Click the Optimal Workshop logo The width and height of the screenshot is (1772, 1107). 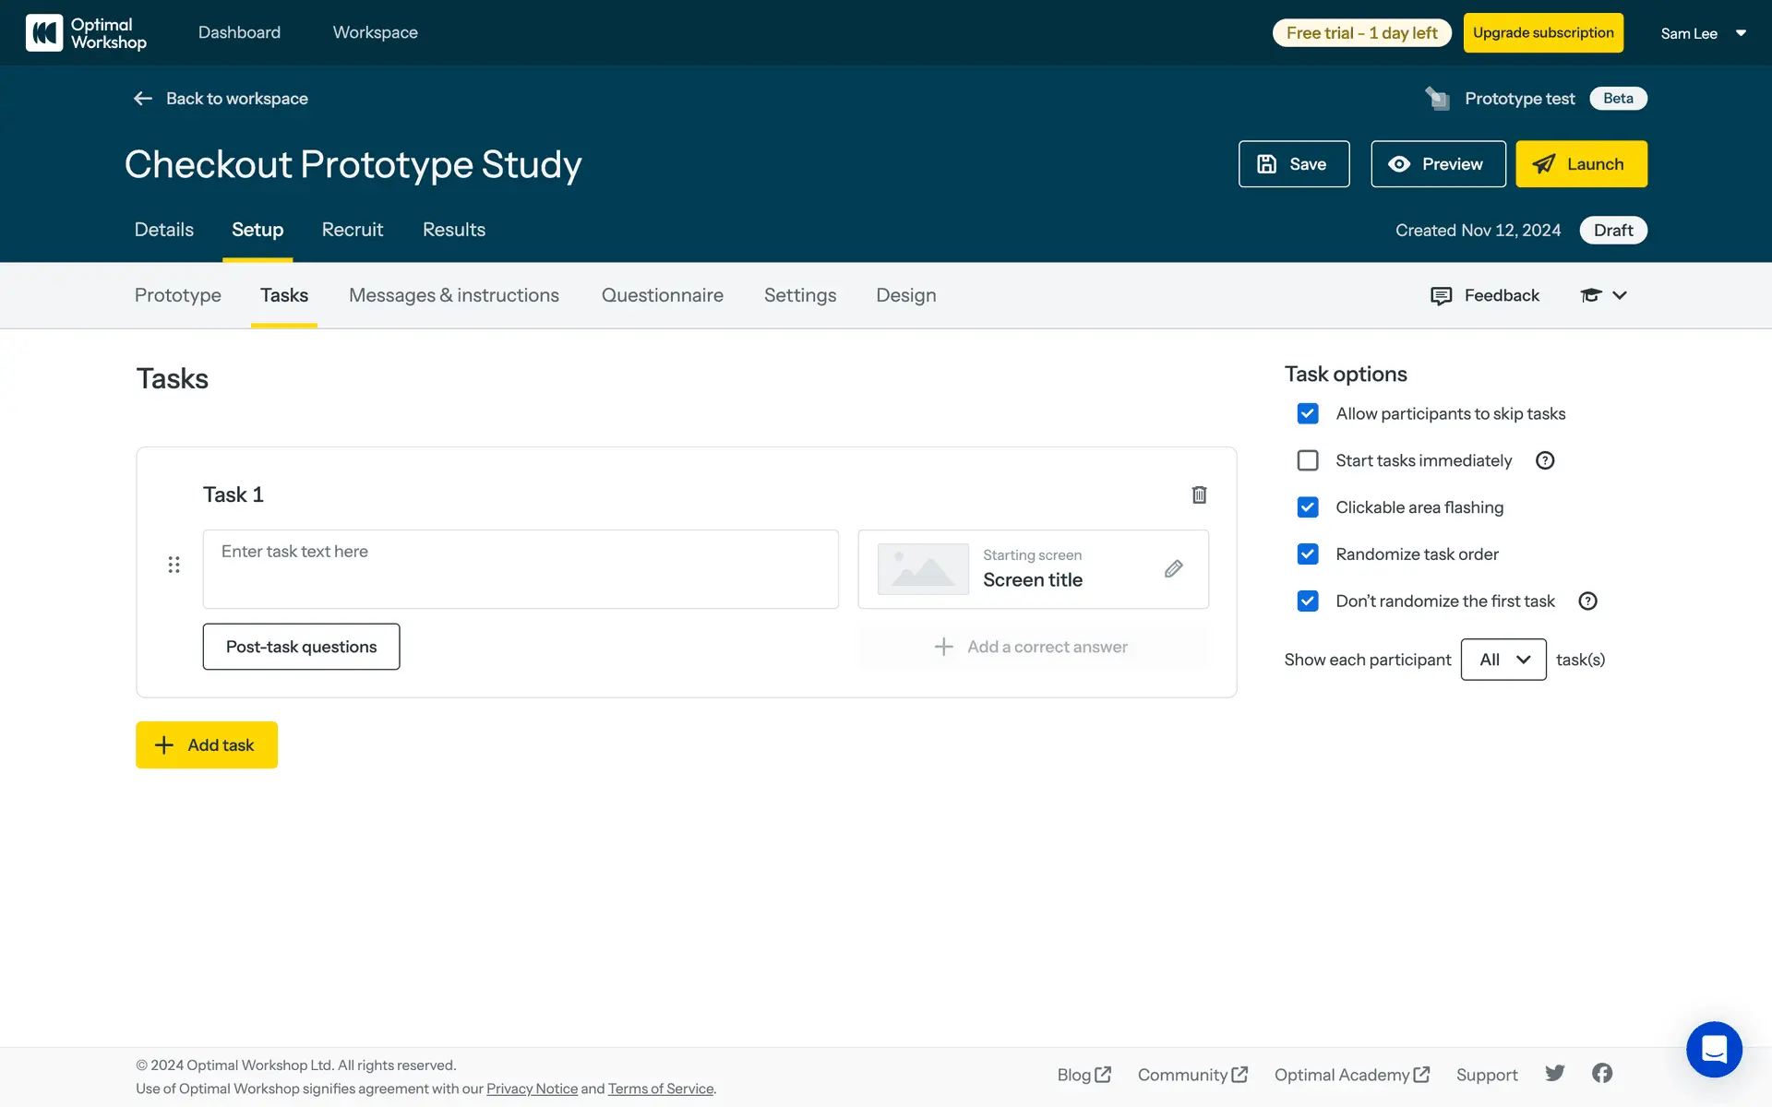(86, 33)
